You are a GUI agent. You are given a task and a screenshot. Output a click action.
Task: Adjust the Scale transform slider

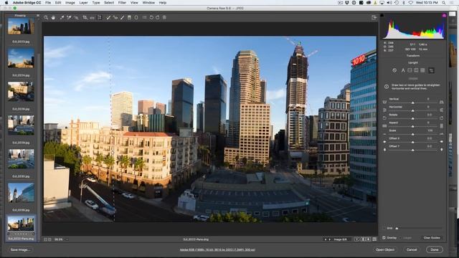(413, 134)
